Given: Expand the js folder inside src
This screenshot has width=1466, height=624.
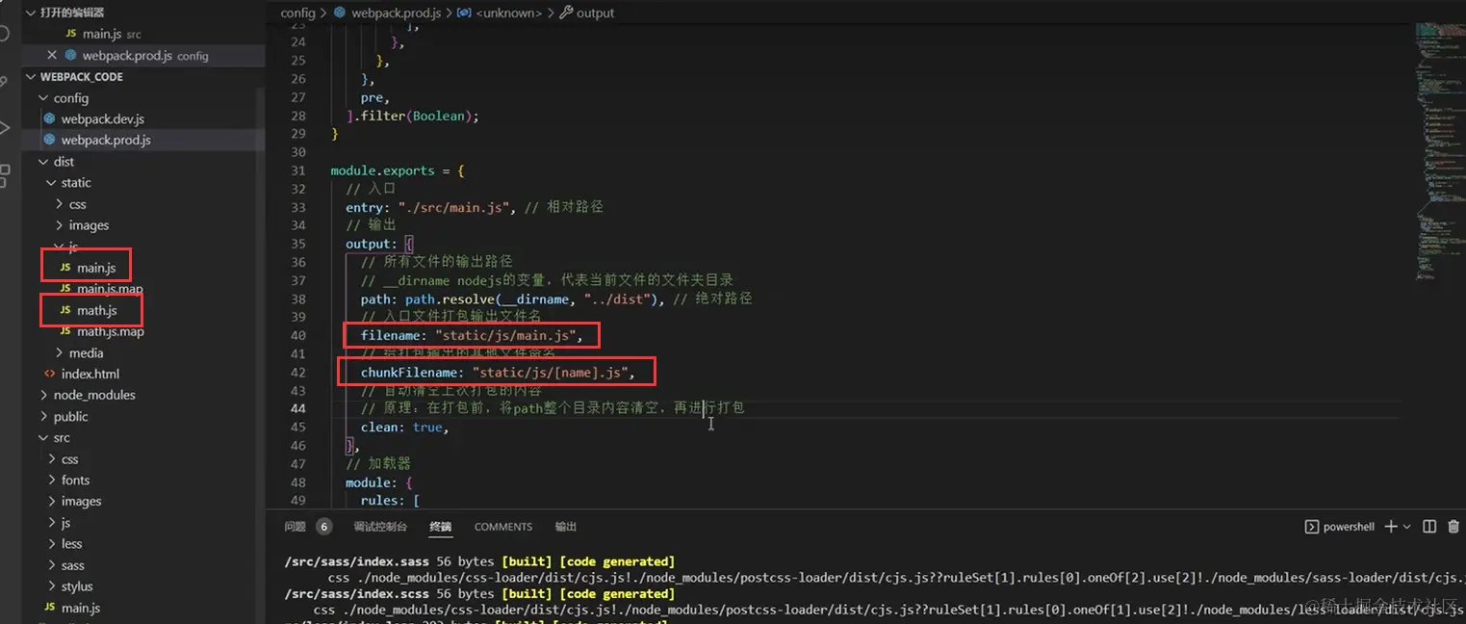Looking at the screenshot, I should [52, 523].
